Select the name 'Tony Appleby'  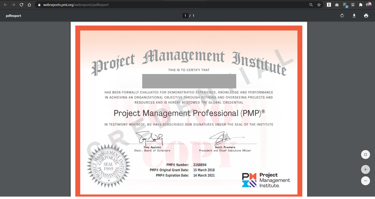(152, 147)
